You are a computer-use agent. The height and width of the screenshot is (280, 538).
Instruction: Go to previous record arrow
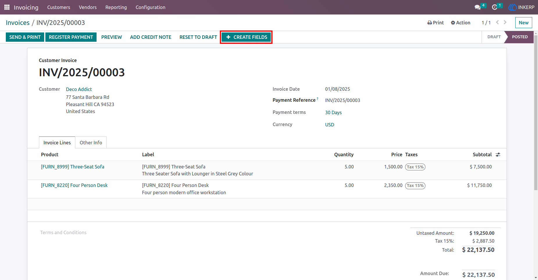497,22
